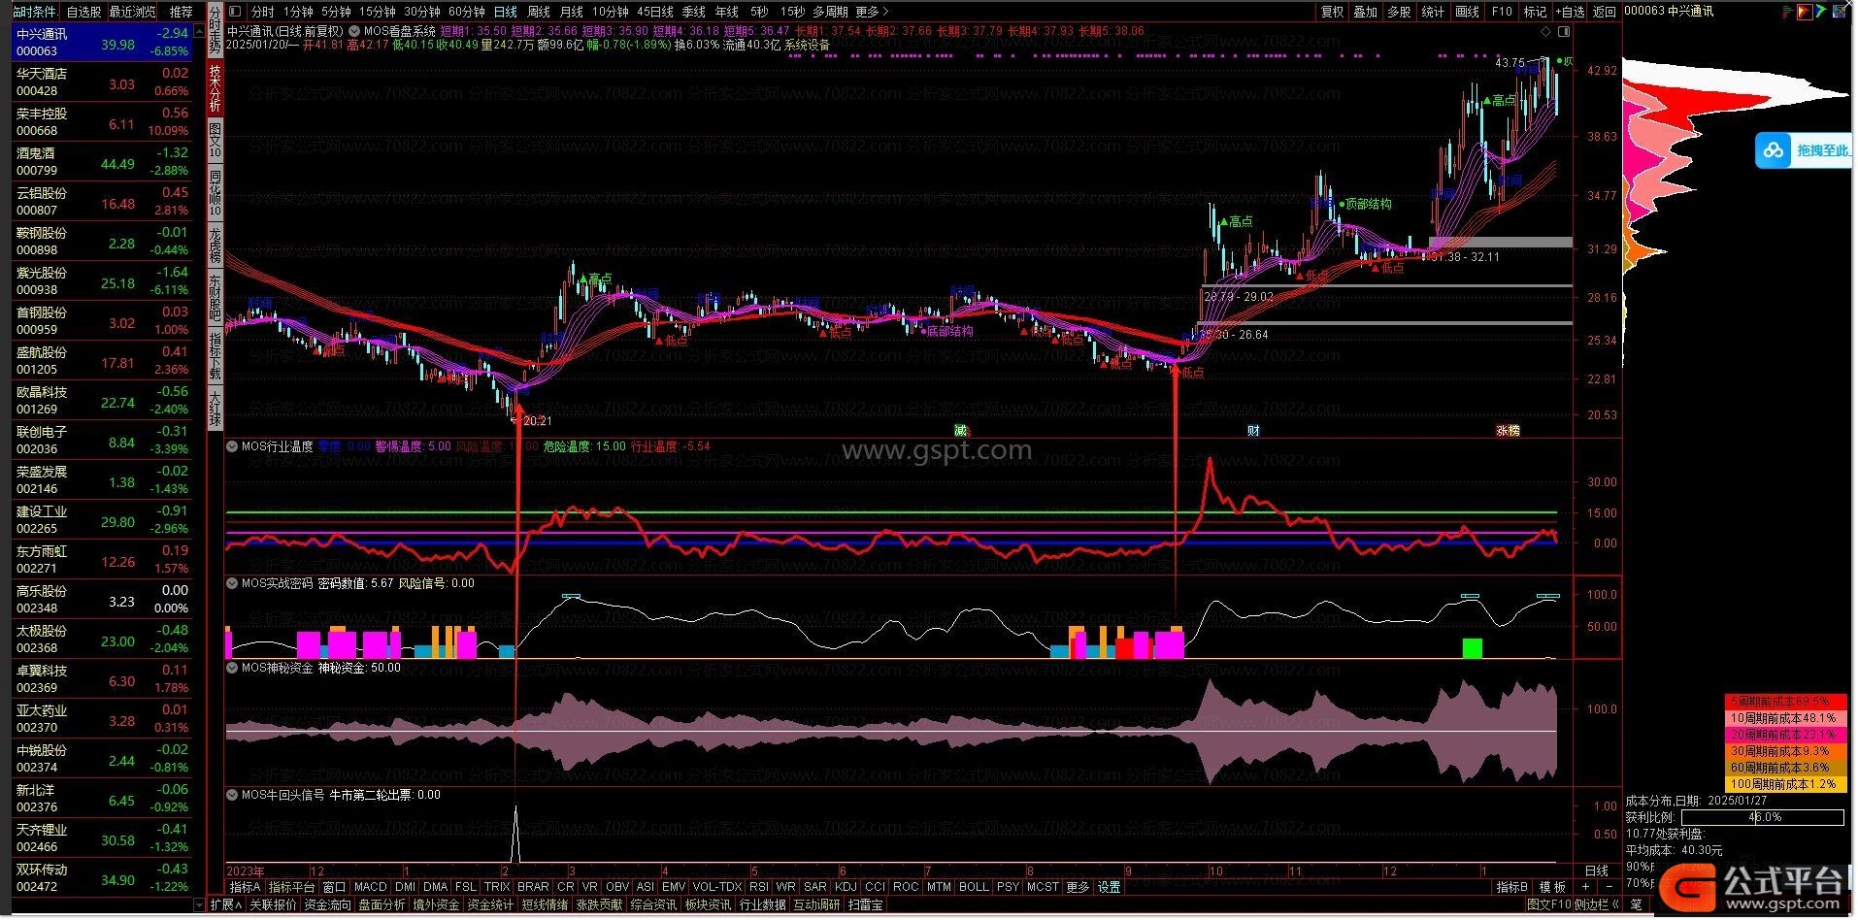Select the KDJ indicator tab
The height and width of the screenshot is (920, 1858).
(x=846, y=887)
